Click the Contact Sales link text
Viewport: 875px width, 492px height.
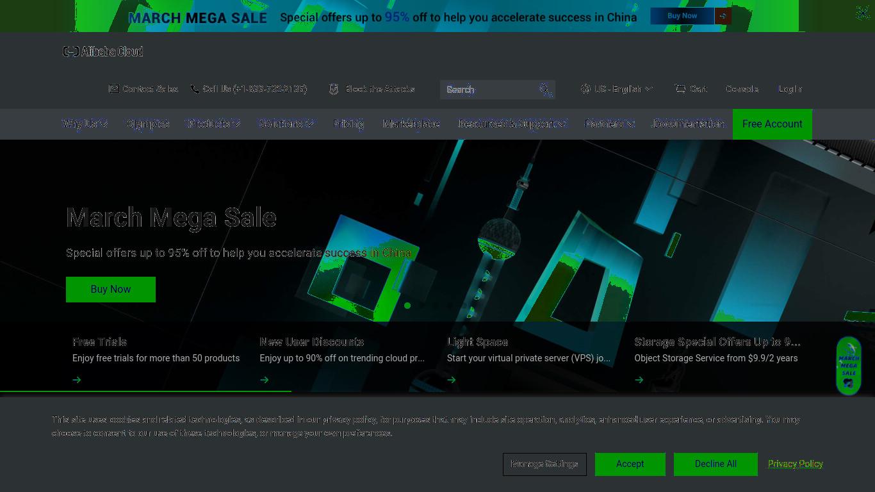click(150, 89)
